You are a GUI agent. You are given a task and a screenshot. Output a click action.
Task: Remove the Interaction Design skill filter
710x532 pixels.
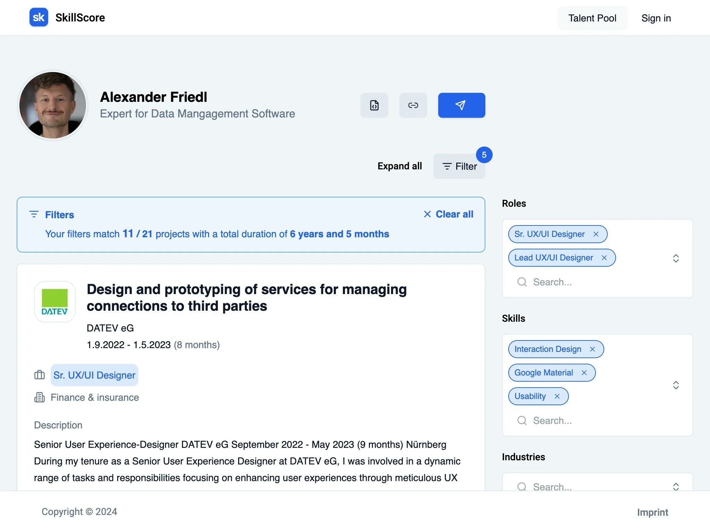[592, 349]
